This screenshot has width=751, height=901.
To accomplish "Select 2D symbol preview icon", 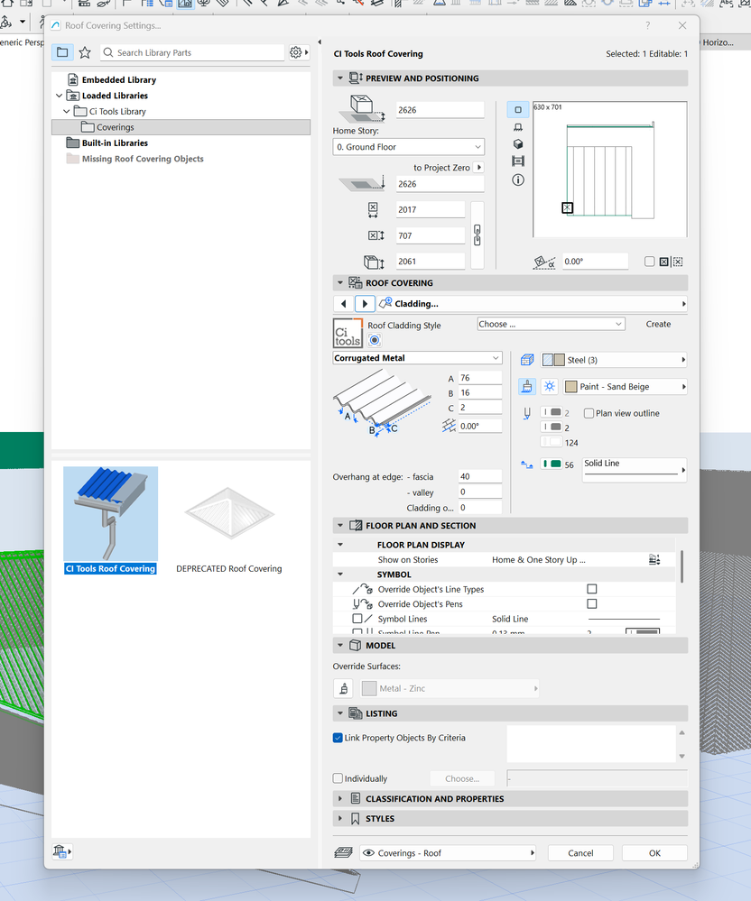I will (517, 109).
